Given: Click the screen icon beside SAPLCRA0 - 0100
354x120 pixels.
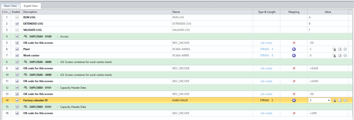Looking at the screenshot, I should [x=25, y=36].
